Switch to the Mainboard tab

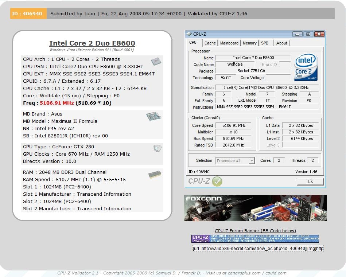[x=229, y=43]
